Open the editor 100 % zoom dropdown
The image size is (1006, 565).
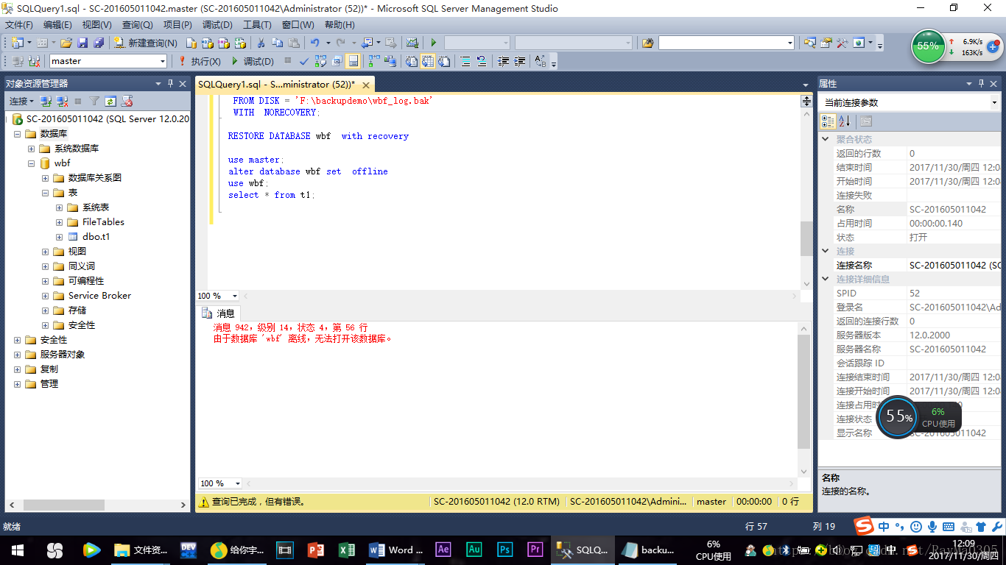[x=235, y=296]
